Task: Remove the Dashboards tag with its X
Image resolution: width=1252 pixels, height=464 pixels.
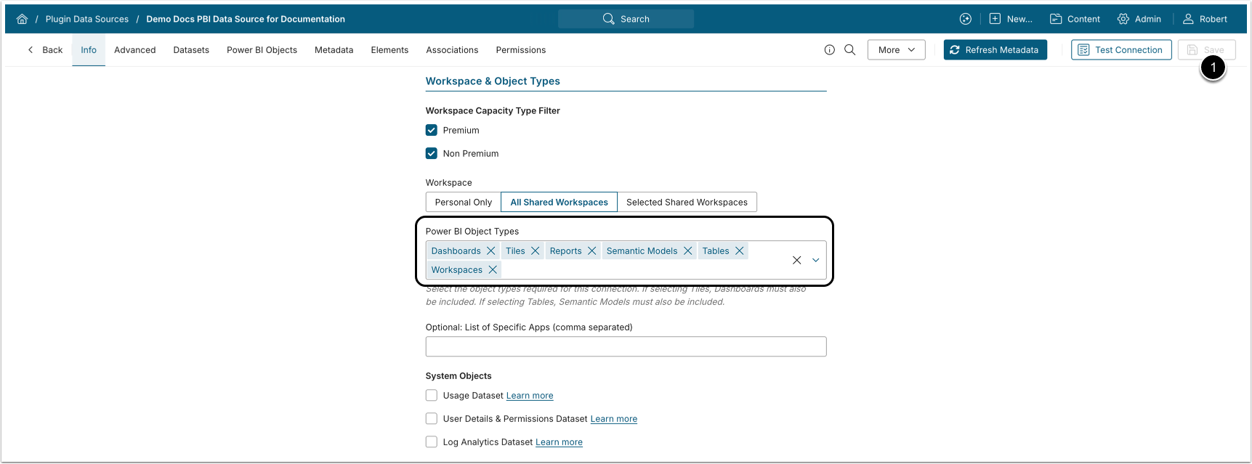Action: [491, 251]
